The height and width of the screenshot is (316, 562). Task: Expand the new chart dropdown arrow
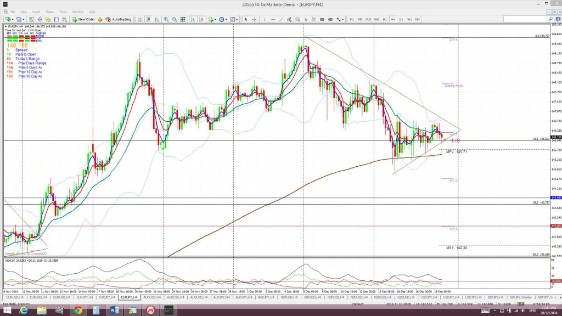coord(13,19)
